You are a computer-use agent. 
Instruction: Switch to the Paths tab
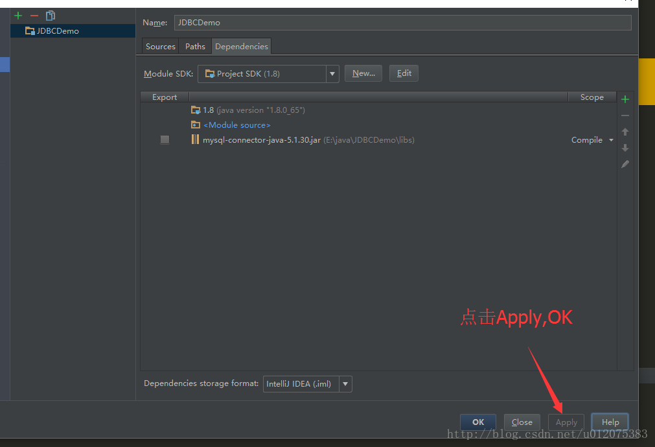coord(195,47)
